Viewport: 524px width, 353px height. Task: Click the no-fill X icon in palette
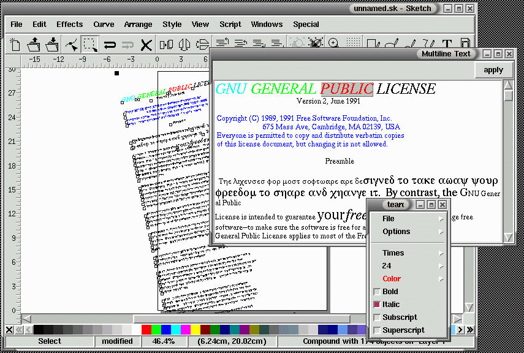click(9, 330)
